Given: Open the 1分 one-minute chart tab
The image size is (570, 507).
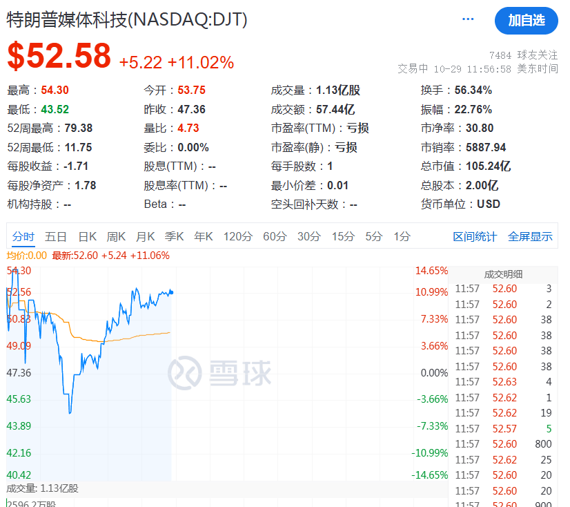Looking at the screenshot, I should click(402, 236).
